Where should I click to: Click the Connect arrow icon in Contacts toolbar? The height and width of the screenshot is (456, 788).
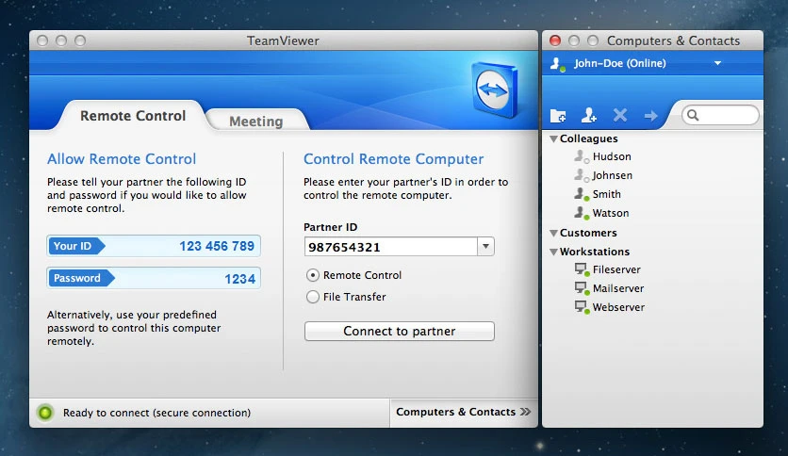(650, 116)
